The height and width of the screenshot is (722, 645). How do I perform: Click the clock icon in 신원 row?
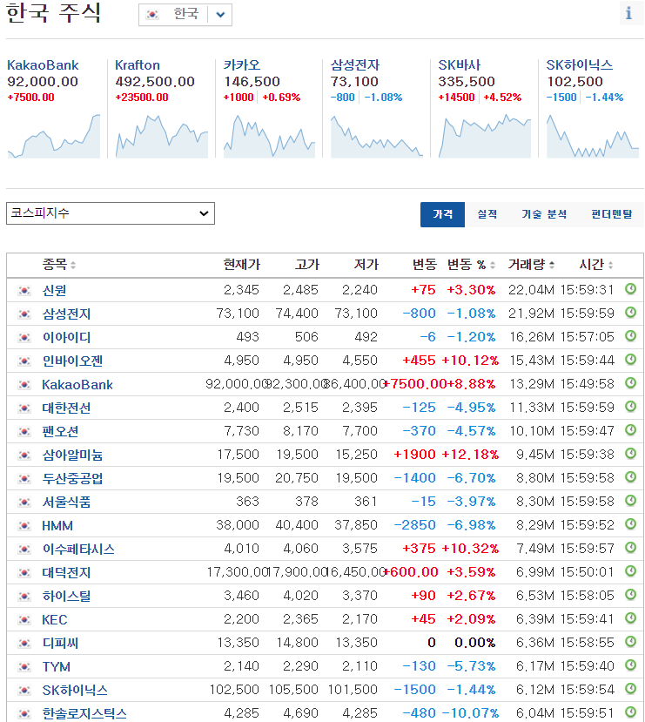click(630, 289)
